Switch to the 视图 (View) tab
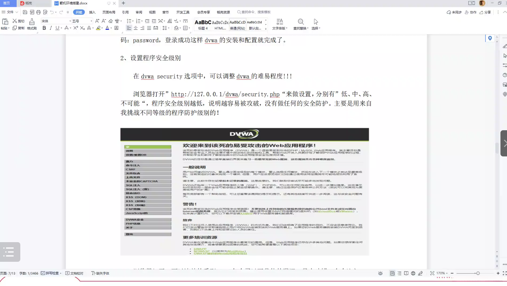 (x=152, y=12)
